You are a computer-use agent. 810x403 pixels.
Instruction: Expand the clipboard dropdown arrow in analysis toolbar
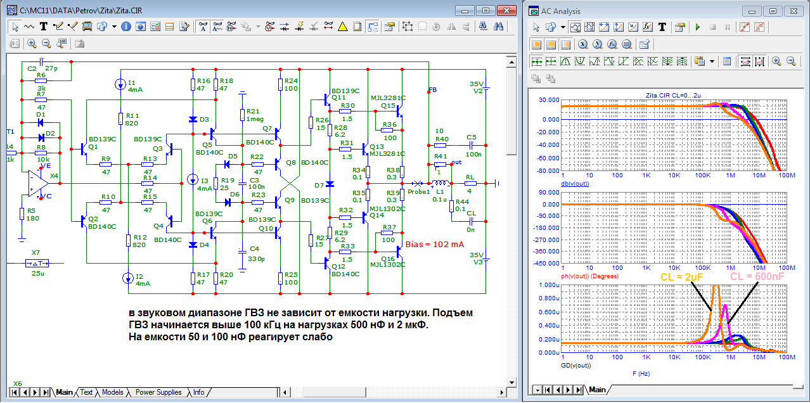[713, 61]
